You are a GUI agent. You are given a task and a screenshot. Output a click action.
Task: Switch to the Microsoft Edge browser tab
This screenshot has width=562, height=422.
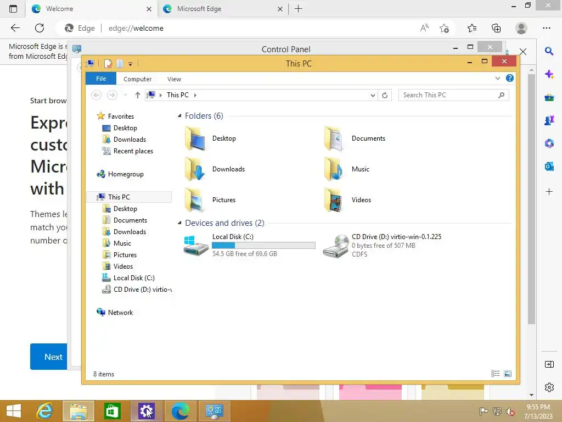click(222, 9)
